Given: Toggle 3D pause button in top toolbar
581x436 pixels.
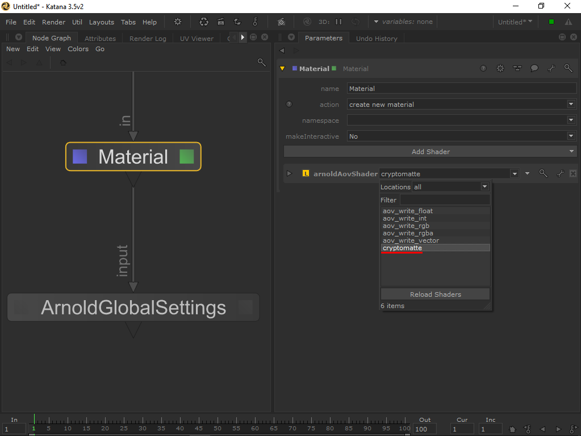Looking at the screenshot, I should (338, 22).
